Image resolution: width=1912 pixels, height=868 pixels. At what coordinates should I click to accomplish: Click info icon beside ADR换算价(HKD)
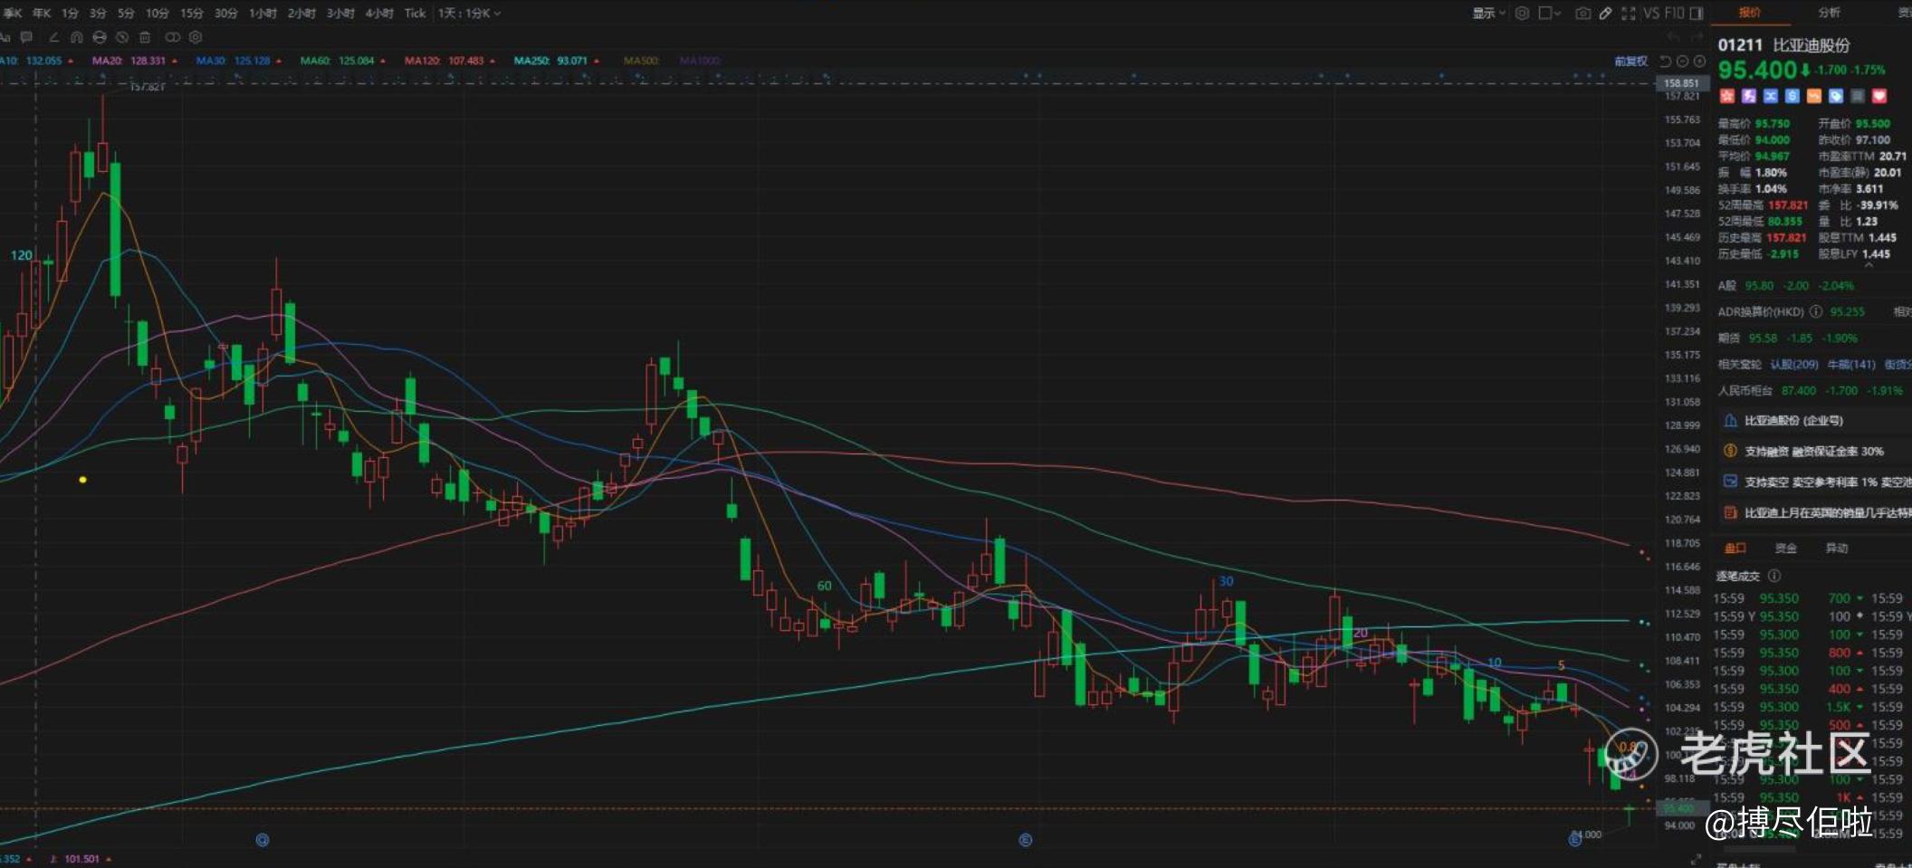1815,311
